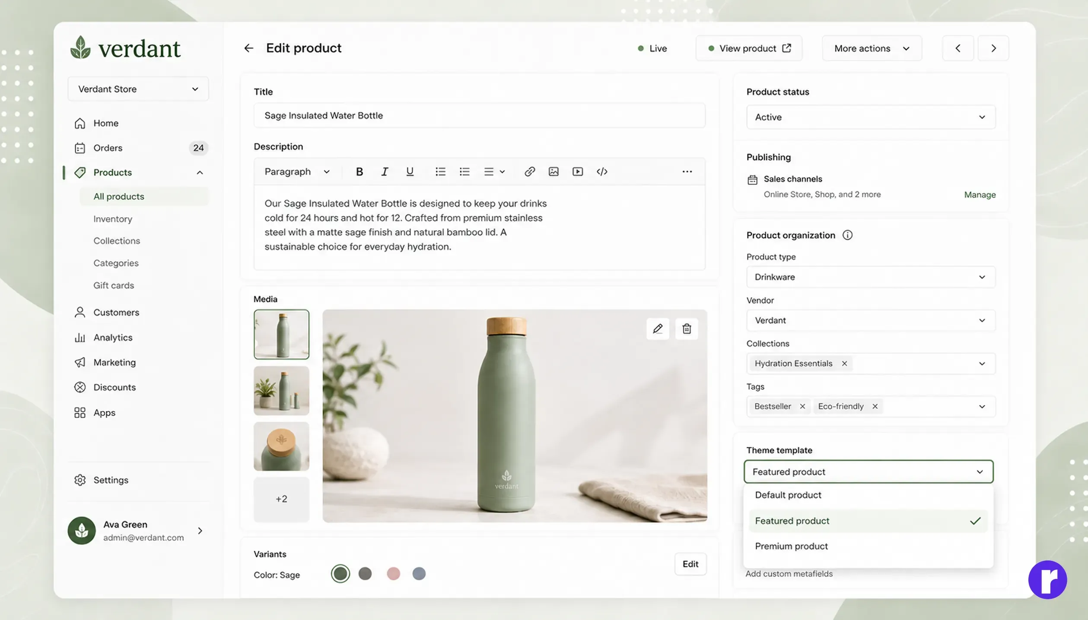Open the Paragraph style dropdown
The width and height of the screenshot is (1088, 620).
click(297, 171)
